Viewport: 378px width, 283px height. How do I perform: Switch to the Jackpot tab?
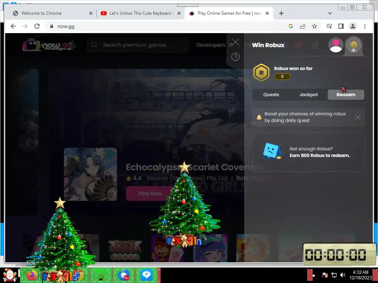click(309, 95)
